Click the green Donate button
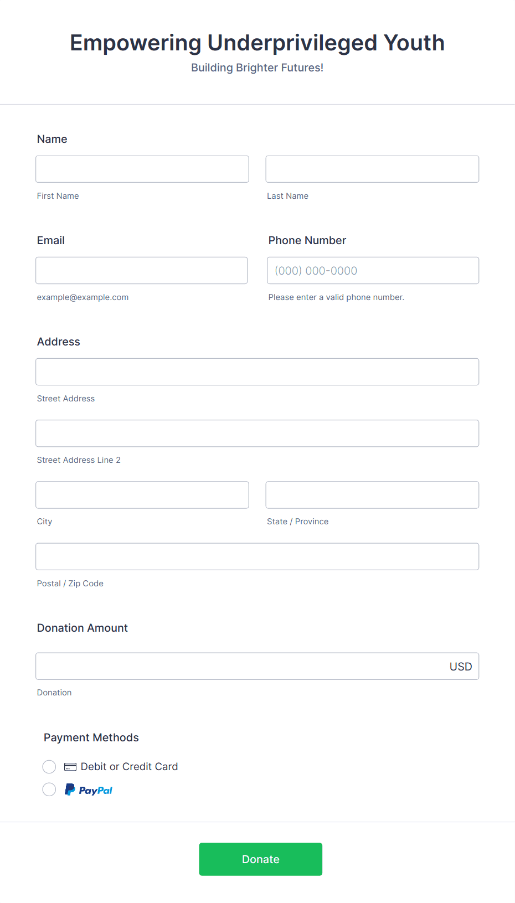This screenshot has height=903, width=515. (261, 859)
